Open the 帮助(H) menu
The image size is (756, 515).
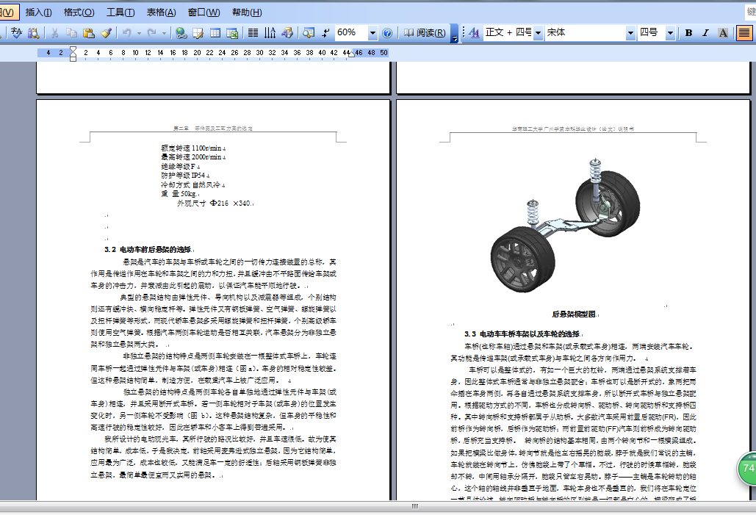[247, 12]
